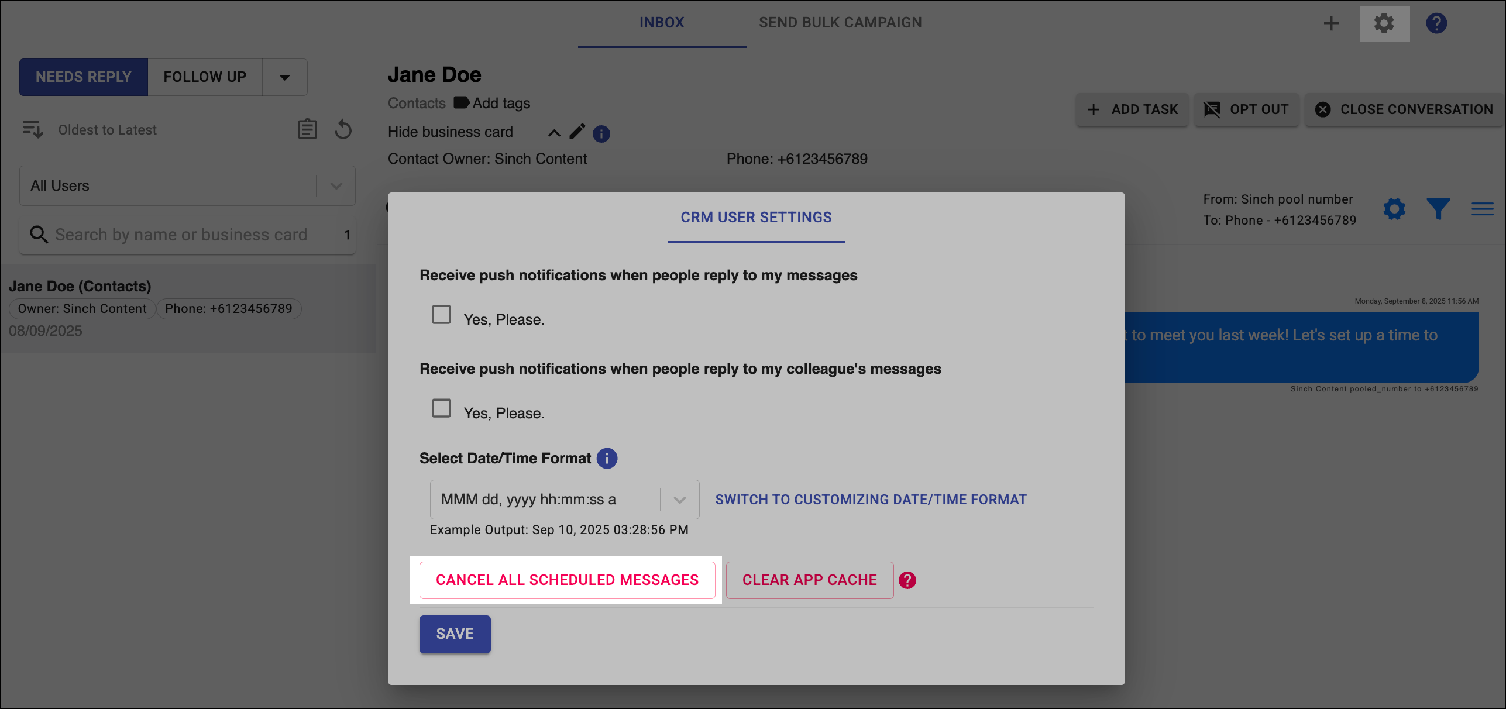Click Add Task button
The width and height of the screenshot is (1506, 709).
(1133, 109)
